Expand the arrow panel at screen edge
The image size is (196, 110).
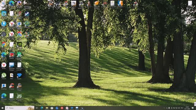pos(195,104)
